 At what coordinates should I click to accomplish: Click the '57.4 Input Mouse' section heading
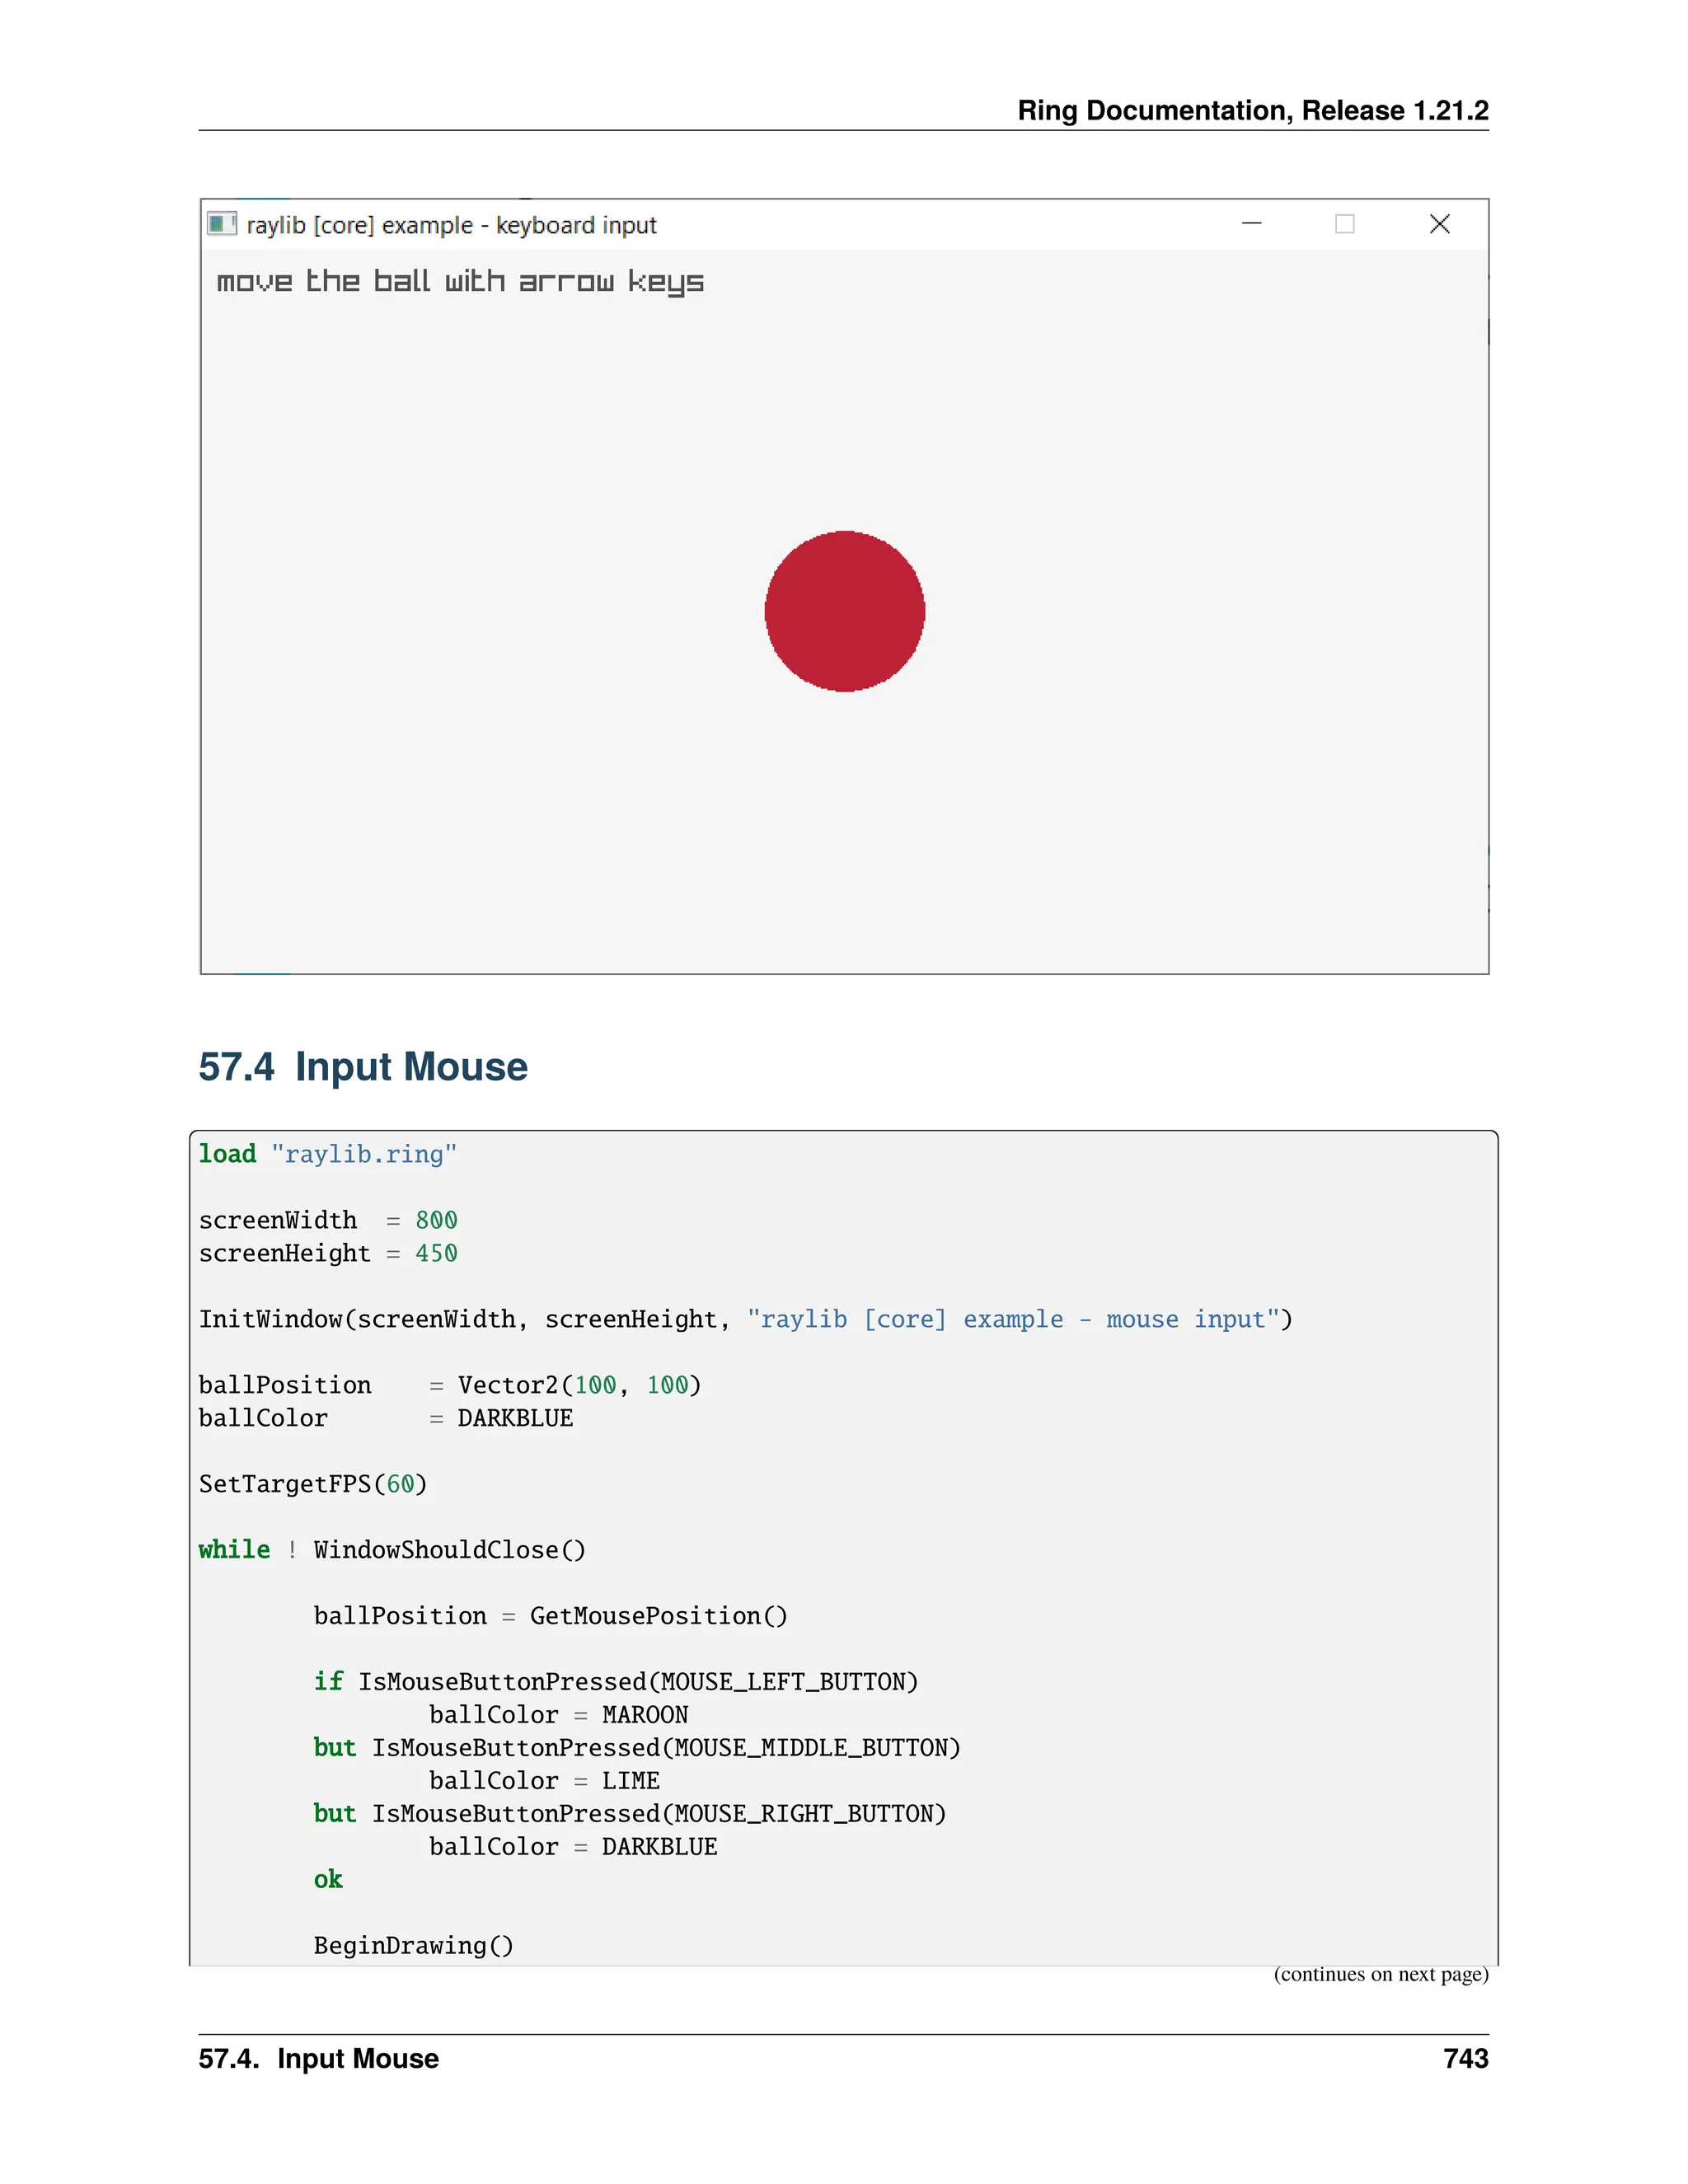pos(363,1067)
